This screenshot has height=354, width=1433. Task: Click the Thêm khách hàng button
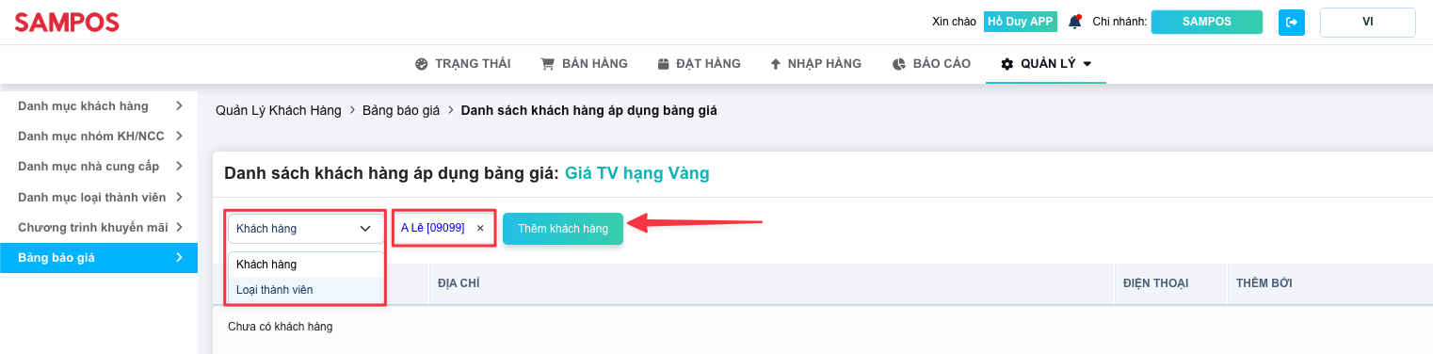(x=563, y=229)
